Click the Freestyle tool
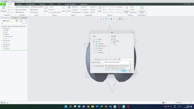This screenshot has width=194, height=109. pyautogui.click(x=133, y=12)
